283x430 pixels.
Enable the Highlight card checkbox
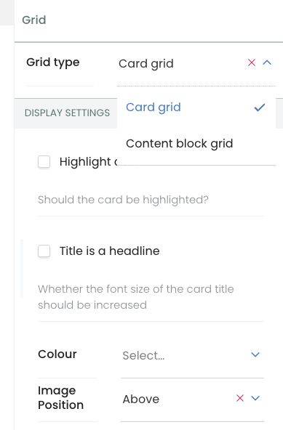coord(44,161)
